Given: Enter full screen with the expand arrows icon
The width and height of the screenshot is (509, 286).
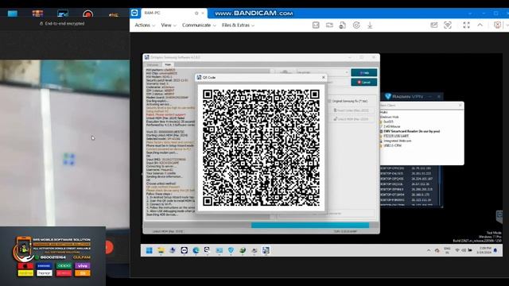Looking at the screenshot, I should [467, 25].
